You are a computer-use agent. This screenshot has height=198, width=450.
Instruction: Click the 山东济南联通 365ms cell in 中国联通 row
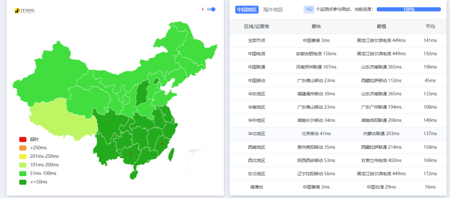coord(381,67)
